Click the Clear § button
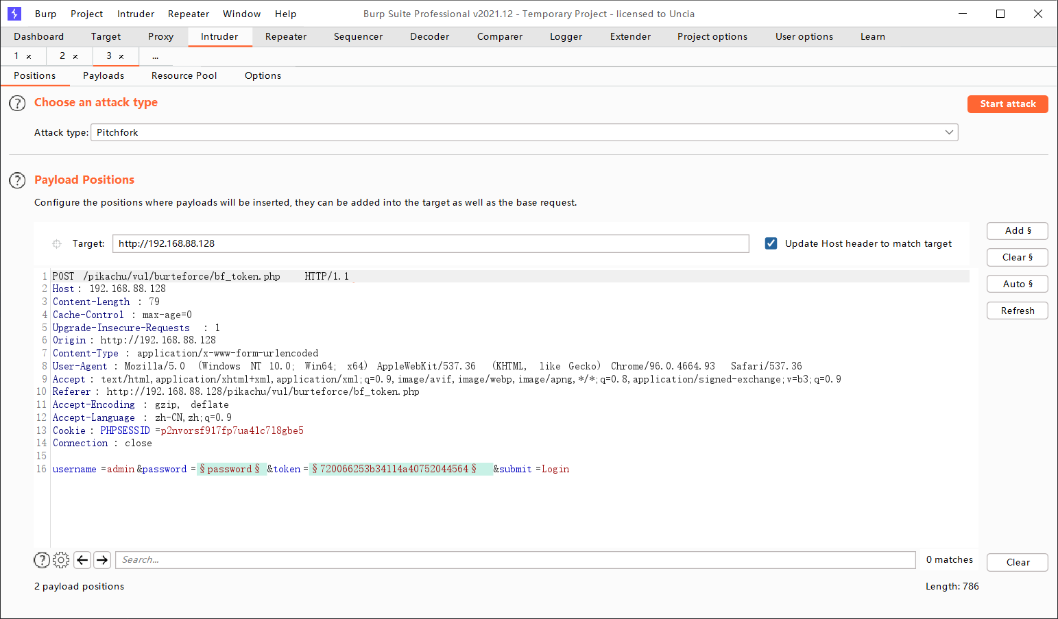This screenshot has height=619, width=1058. point(1018,258)
